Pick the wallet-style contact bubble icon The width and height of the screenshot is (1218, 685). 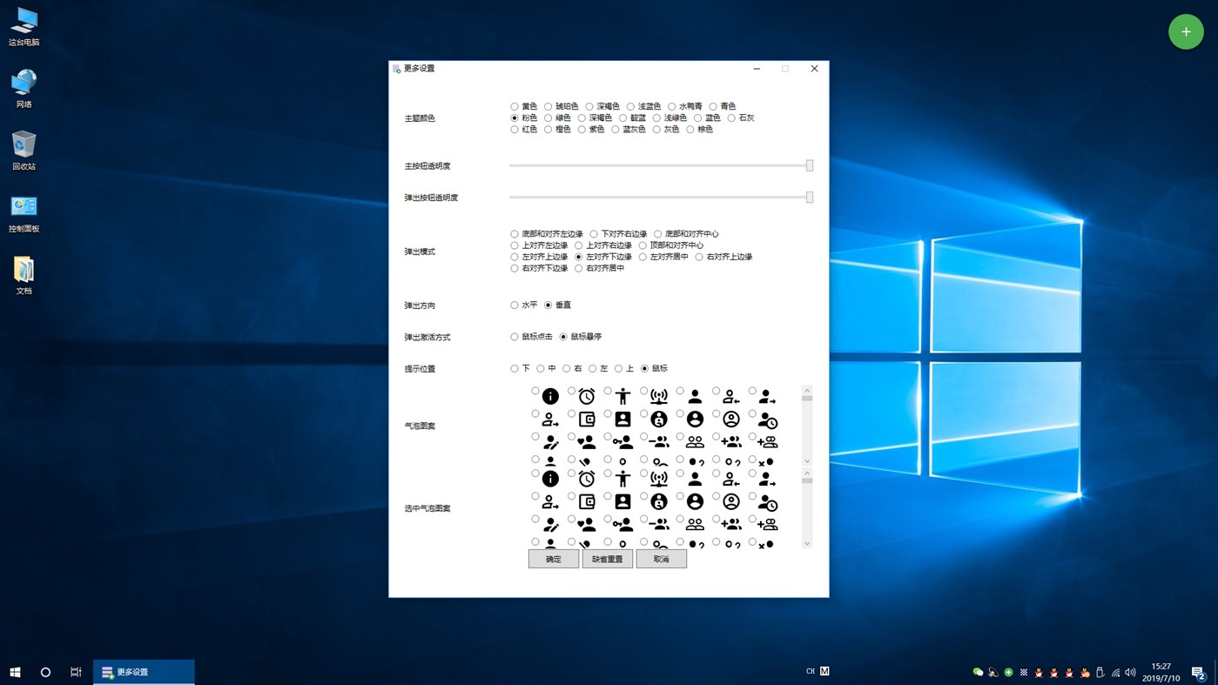pyautogui.click(x=585, y=418)
